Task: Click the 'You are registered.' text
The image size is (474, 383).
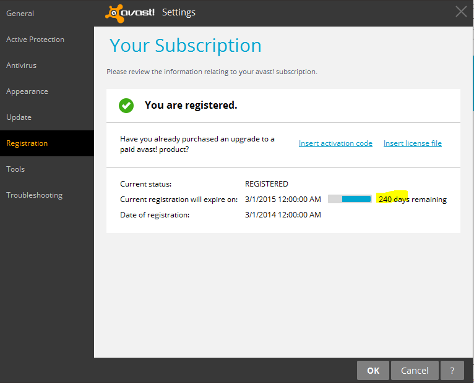Action: pos(191,105)
